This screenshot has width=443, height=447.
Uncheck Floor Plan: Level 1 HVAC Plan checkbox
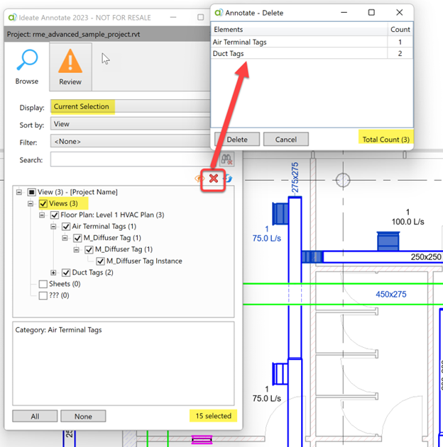coord(54,215)
